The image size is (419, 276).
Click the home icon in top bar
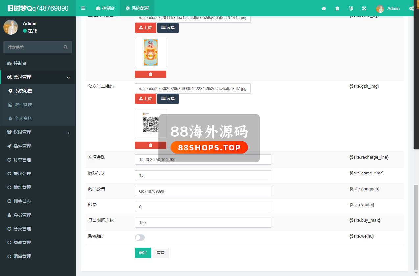[x=324, y=8]
